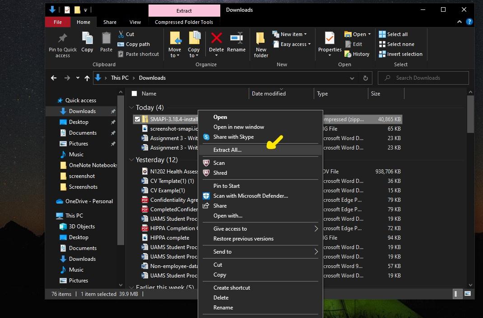This screenshot has width=483, height=318.
Task: Click the Paste icon in the ribbon
Action: pos(106,39)
